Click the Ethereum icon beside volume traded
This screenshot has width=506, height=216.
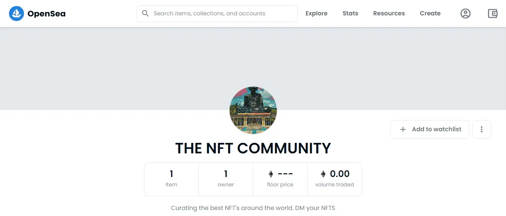(323, 174)
